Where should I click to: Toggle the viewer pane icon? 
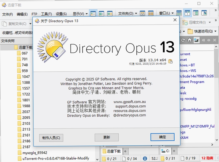[x=204, y=13]
